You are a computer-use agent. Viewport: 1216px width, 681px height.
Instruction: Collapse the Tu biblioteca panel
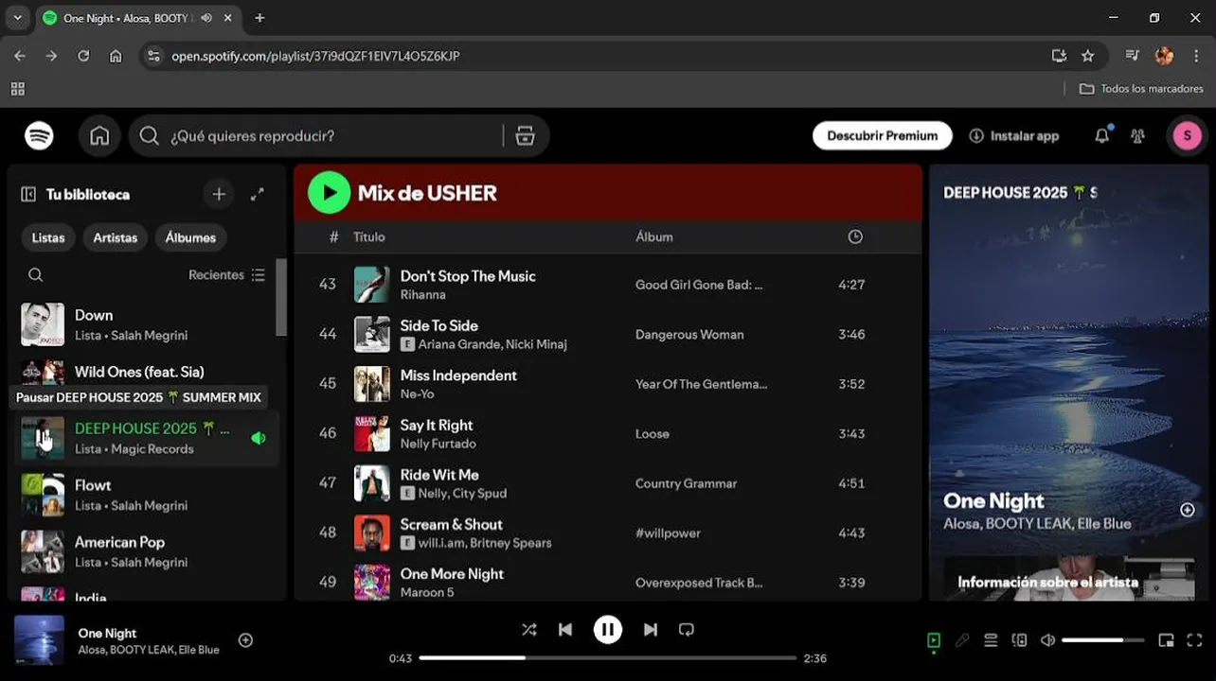[x=28, y=194]
